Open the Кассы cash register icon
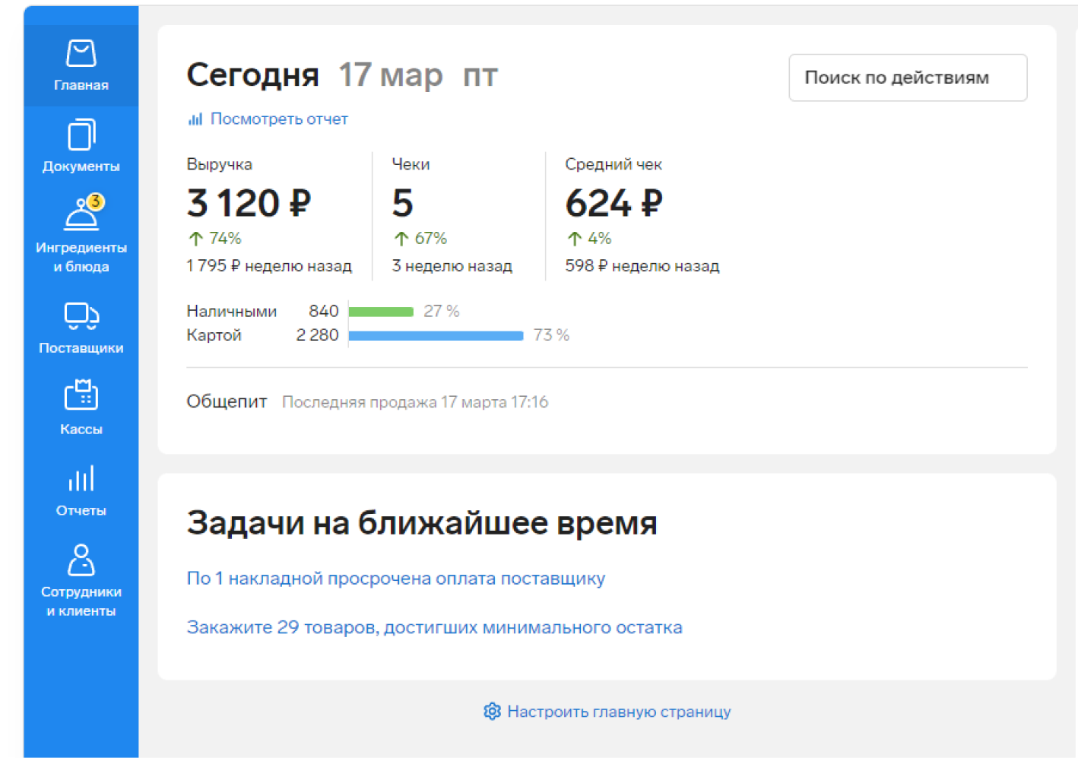The height and width of the screenshot is (758, 1078). [81, 395]
